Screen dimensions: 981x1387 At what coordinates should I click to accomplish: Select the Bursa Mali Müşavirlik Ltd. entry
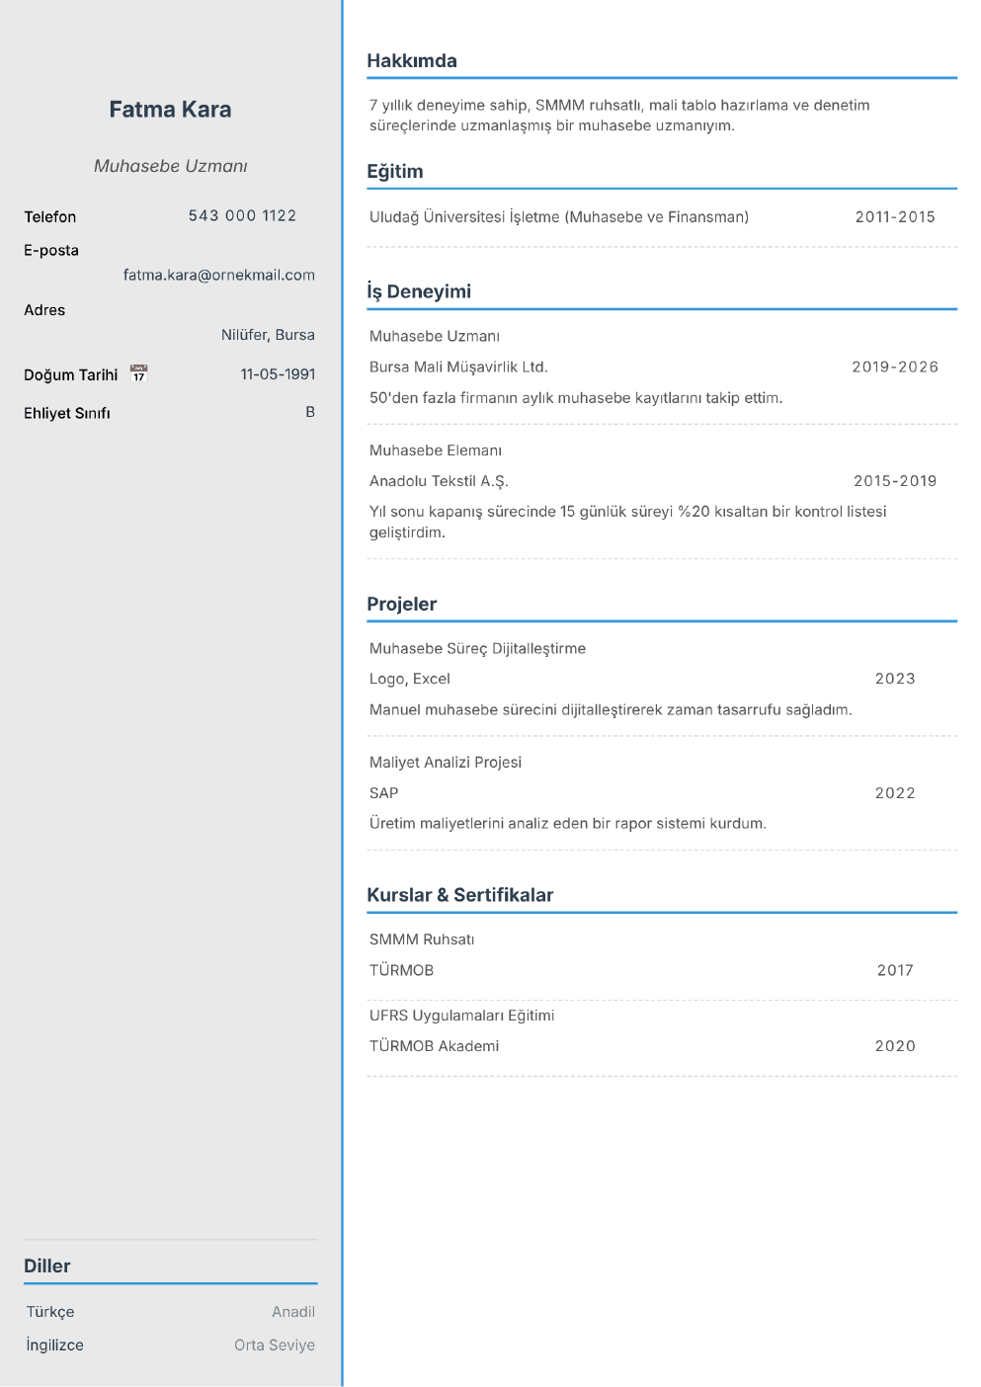tap(458, 367)
